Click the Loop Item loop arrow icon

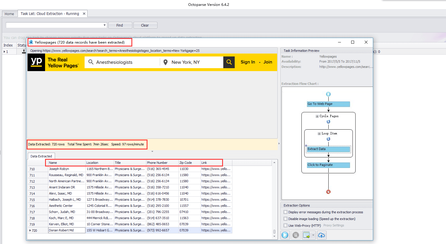point(328,139)
